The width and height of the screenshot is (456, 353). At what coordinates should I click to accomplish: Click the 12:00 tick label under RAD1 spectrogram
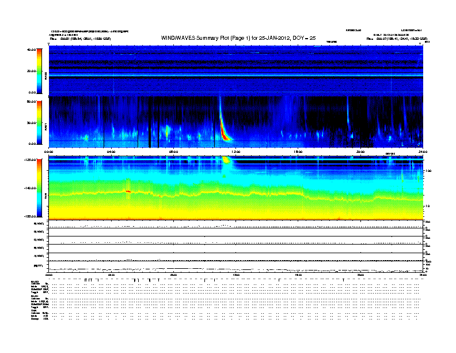[236, 152]
